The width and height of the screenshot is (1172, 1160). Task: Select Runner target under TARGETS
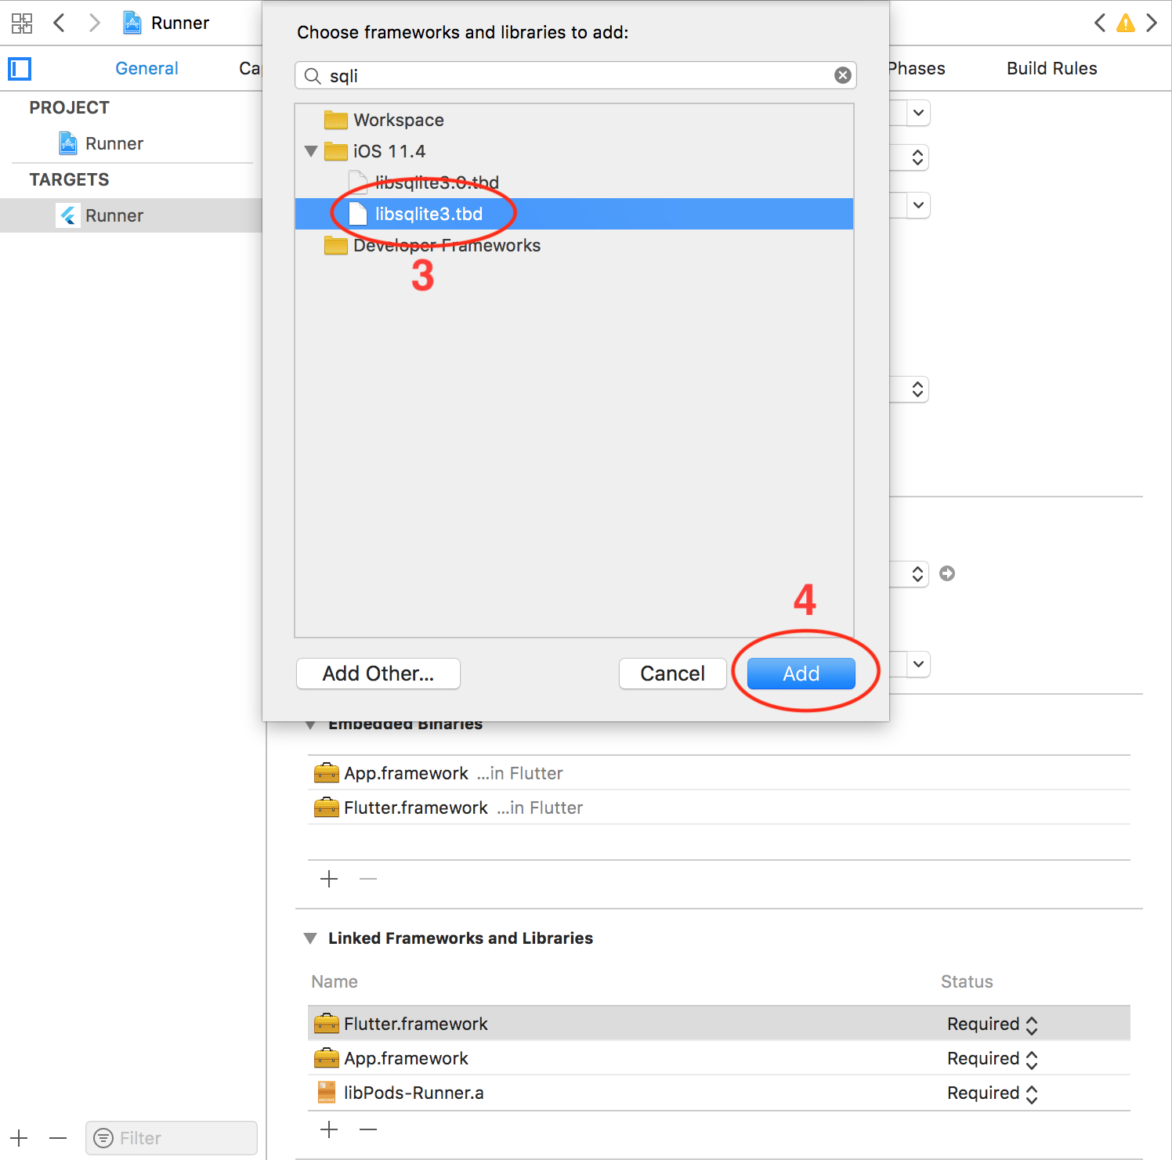[132, 215]
